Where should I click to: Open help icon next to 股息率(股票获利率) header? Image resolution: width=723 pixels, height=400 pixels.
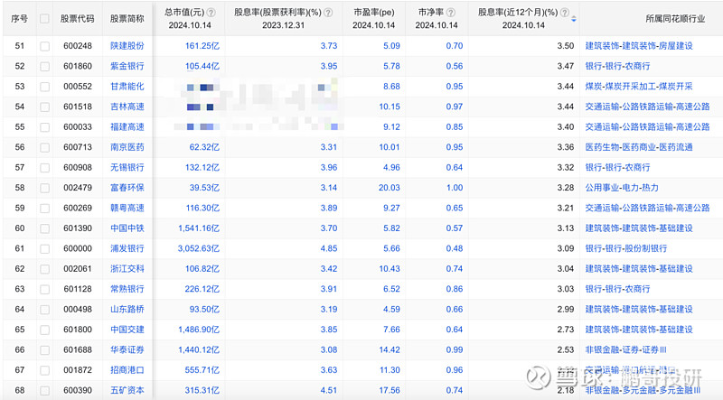328,13
